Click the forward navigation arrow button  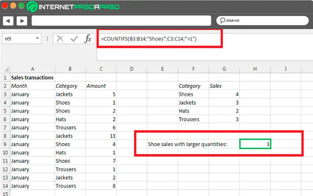pos(22,21)
